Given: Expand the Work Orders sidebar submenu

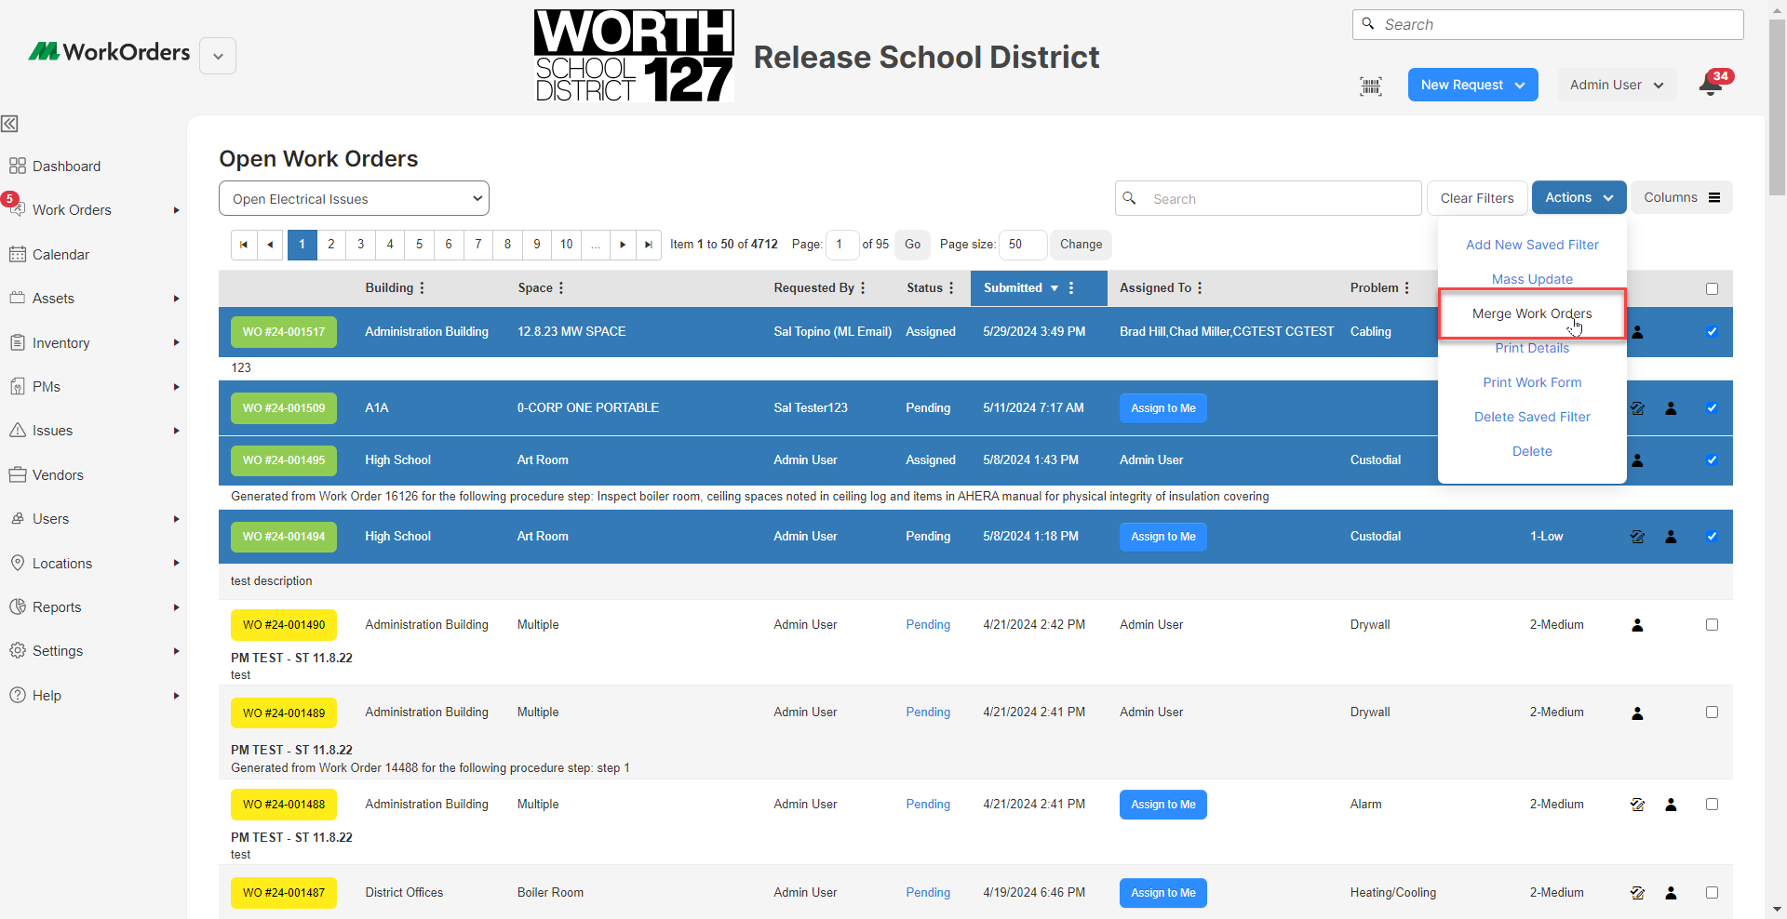Looking at the screenshot, I should pyautogui.click(x=176, y=210).
